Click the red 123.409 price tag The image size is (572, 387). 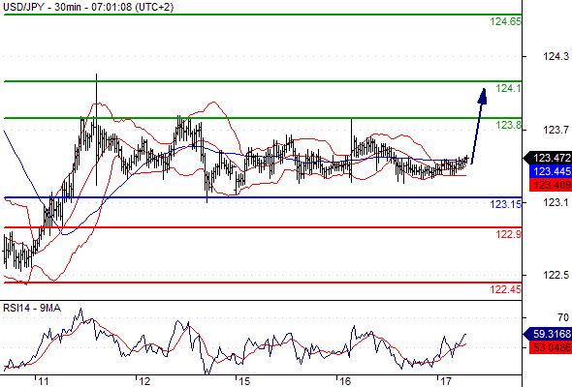(x=551, y=185)
